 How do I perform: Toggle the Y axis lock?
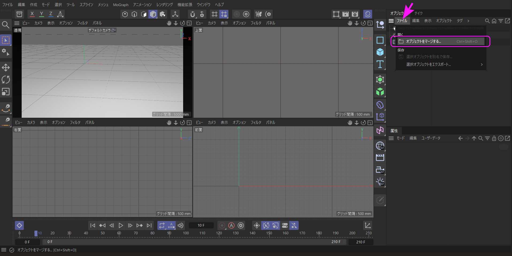(41, 14)
